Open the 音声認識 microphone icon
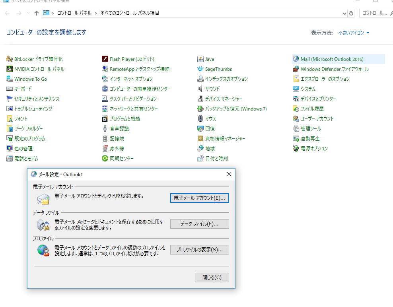 (x=105, y=128)
